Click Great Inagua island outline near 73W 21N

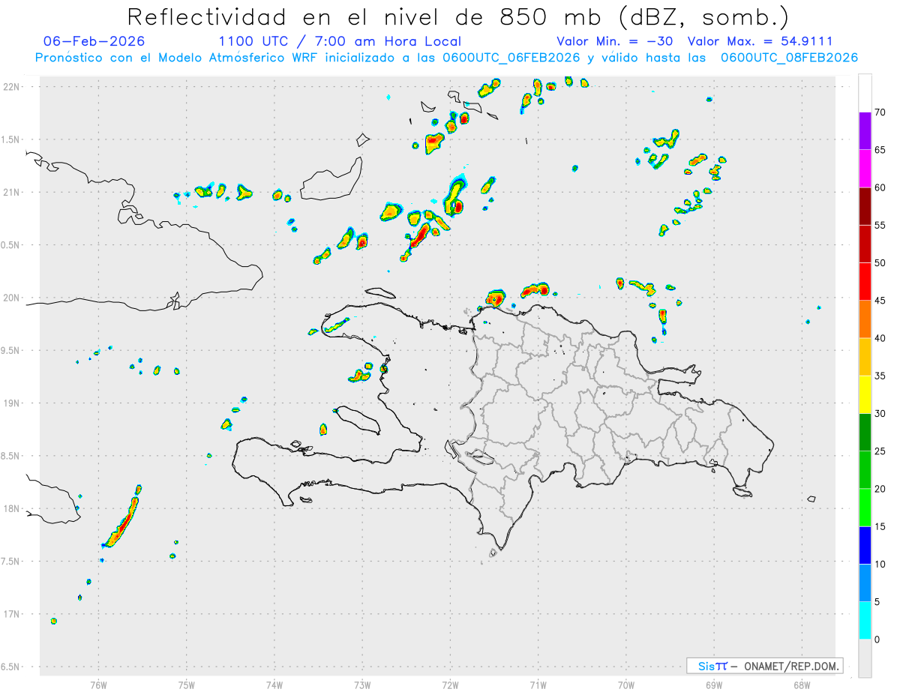pos(333,179)
